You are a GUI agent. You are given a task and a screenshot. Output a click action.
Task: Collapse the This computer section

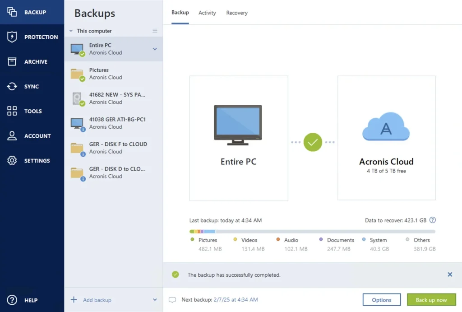click(71, 31)
